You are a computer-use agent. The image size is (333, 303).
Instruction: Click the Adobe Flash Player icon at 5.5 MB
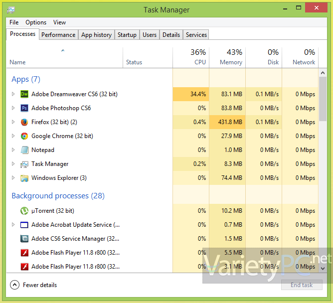point(24,253)
